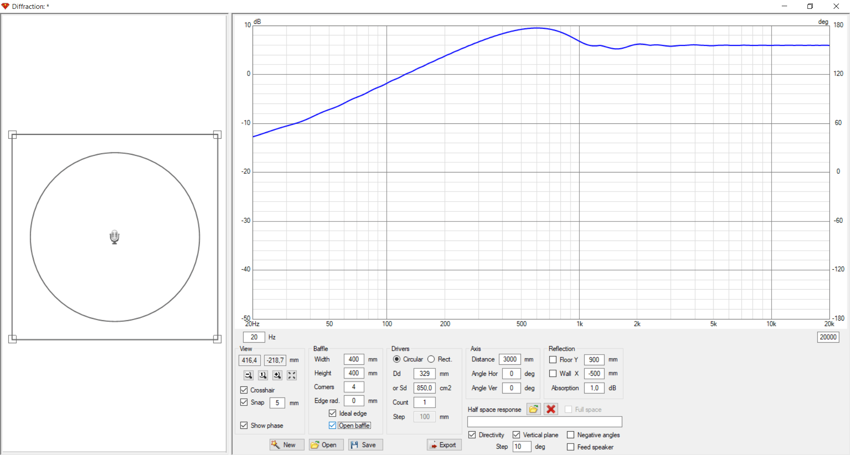The height and width of the screenshot is (455, 850).
Task: Disable the Snap checkbox
Action: [244, 402]
